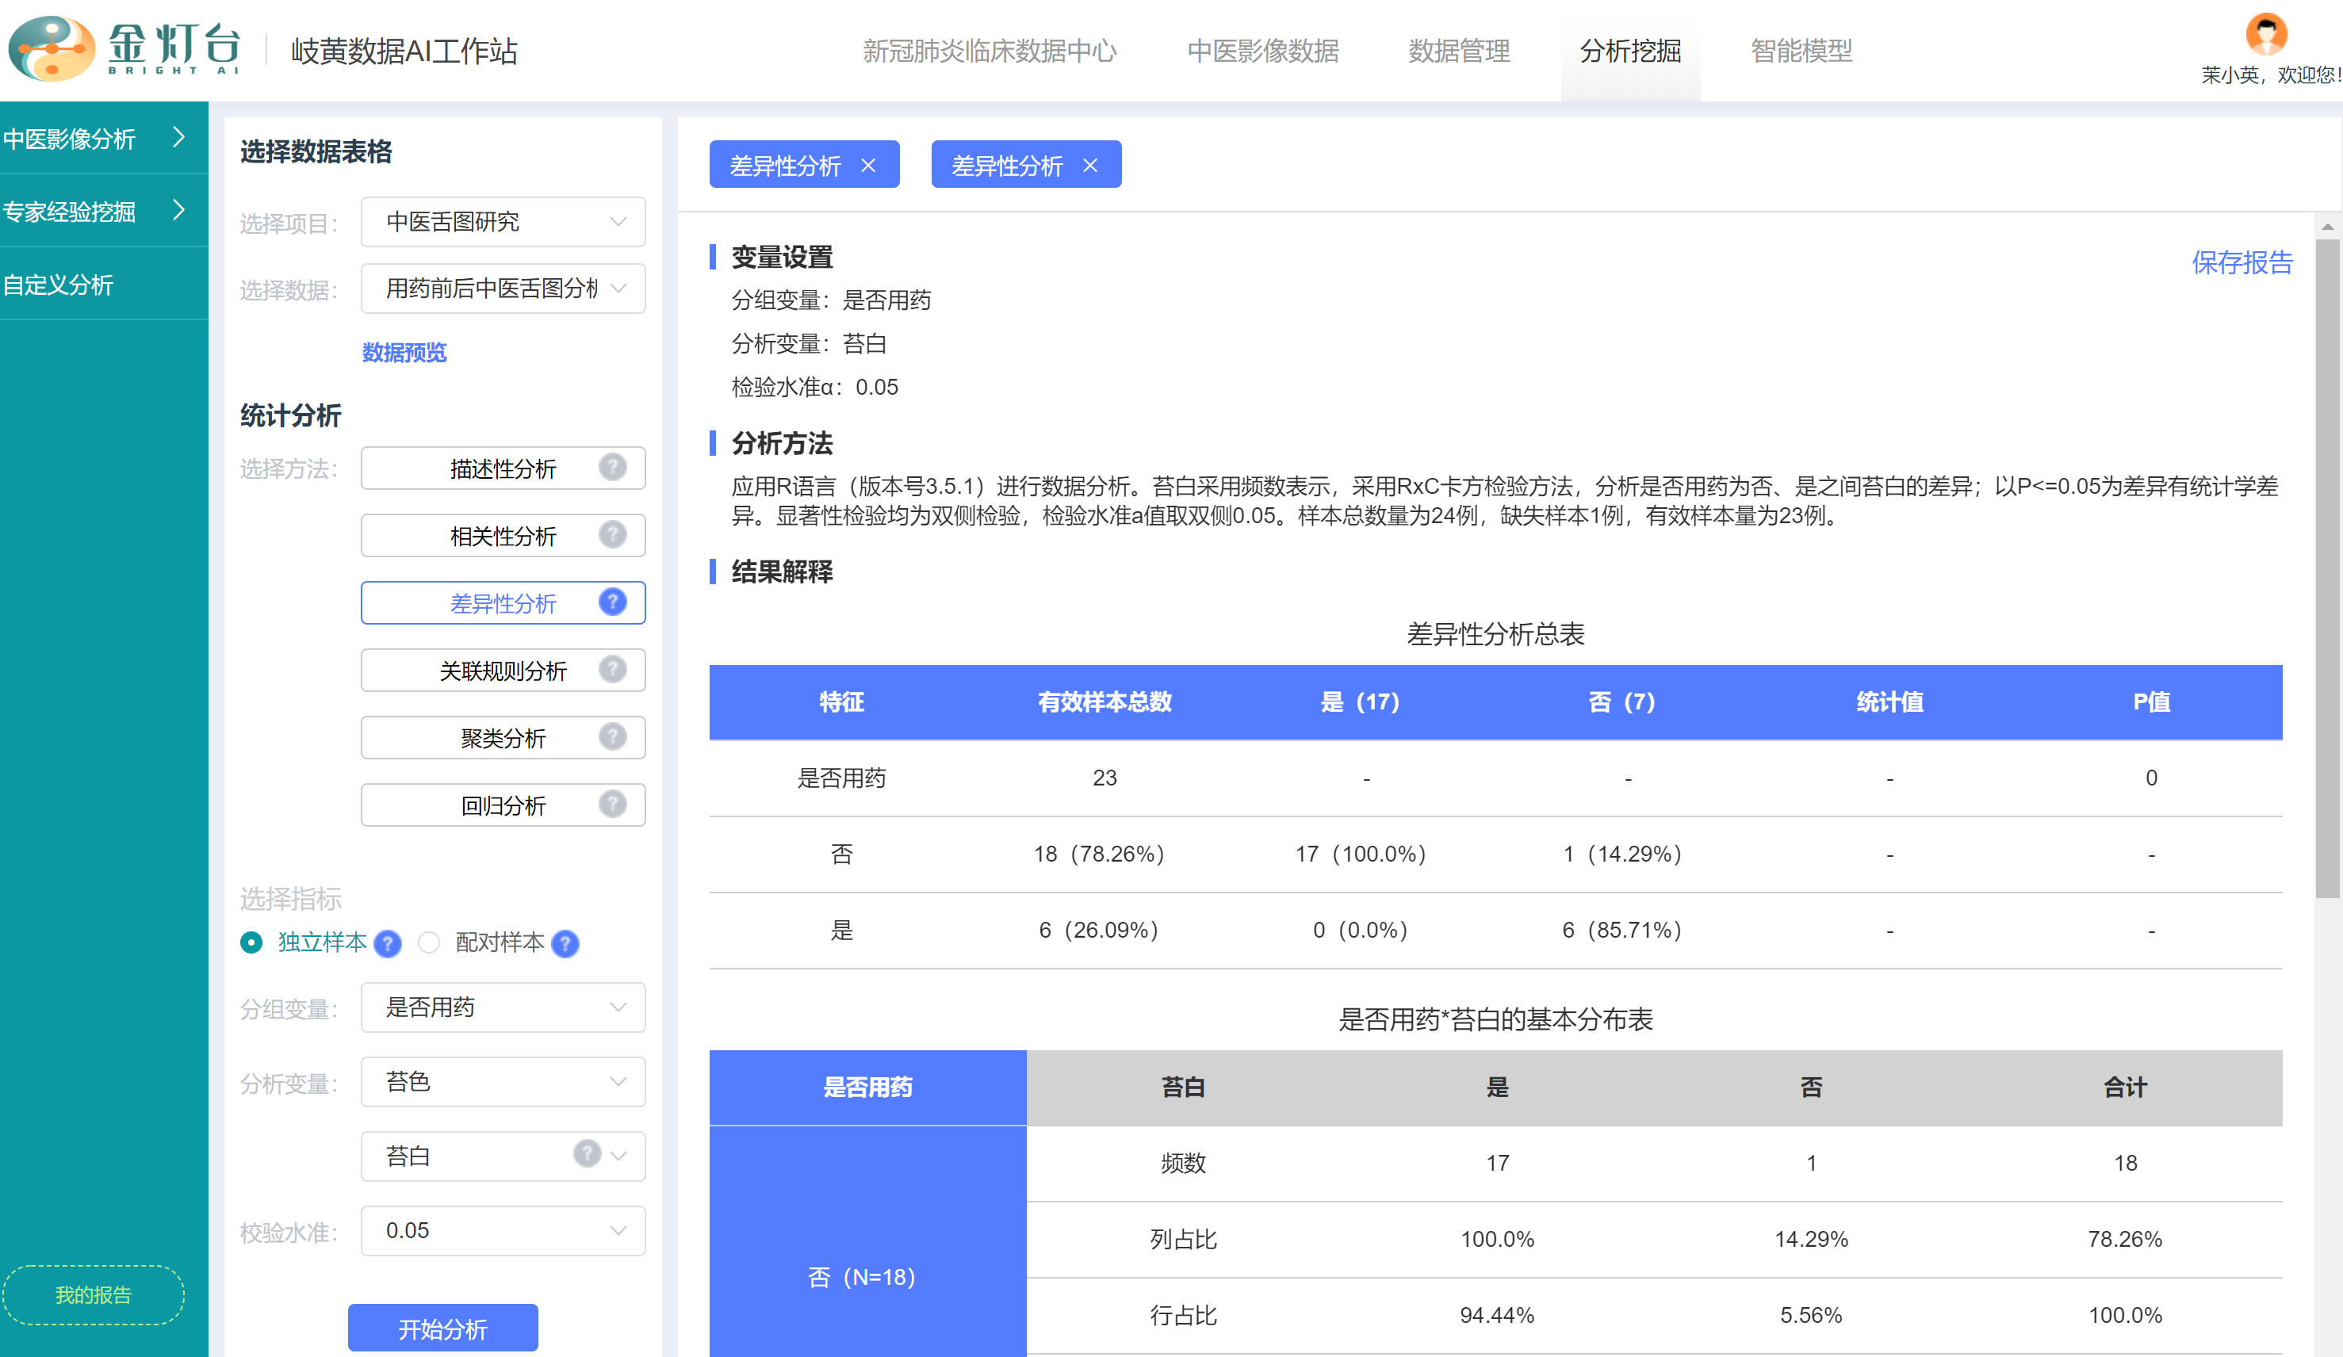Select the 独立样本 radio button
2343x1357 pixels.
[251, 942]
